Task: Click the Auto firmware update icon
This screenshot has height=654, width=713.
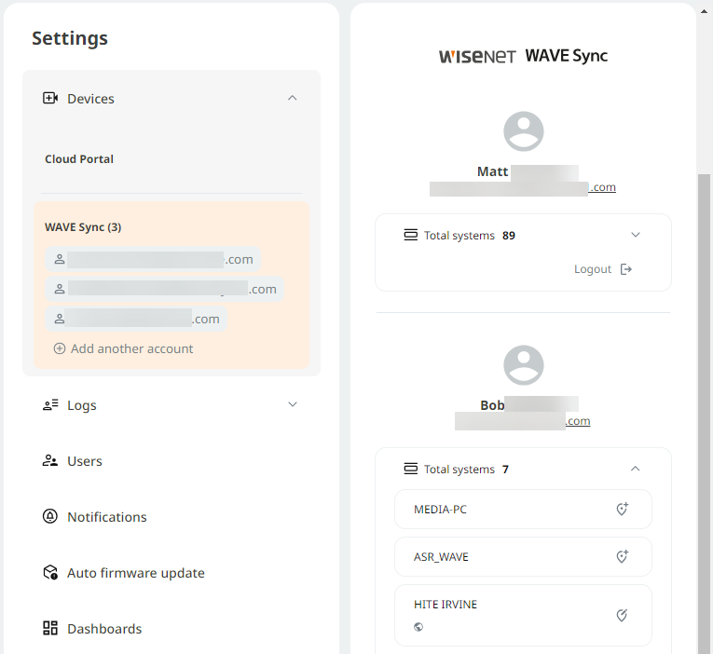Action: click(50, 572)
